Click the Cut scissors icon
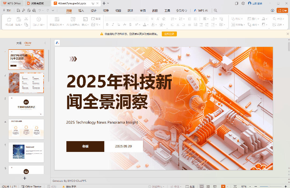Screen dimensions: 290x188 pos(26,19)
